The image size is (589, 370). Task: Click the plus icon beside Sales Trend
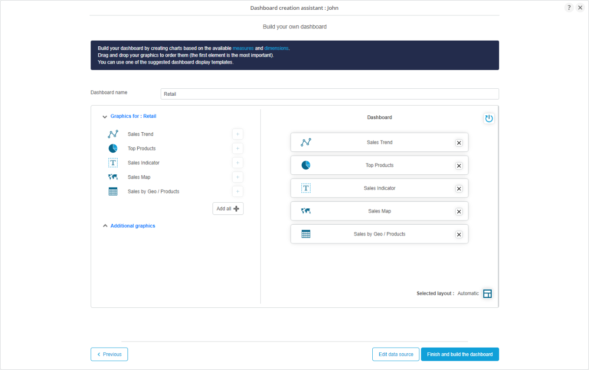[237, 135]
